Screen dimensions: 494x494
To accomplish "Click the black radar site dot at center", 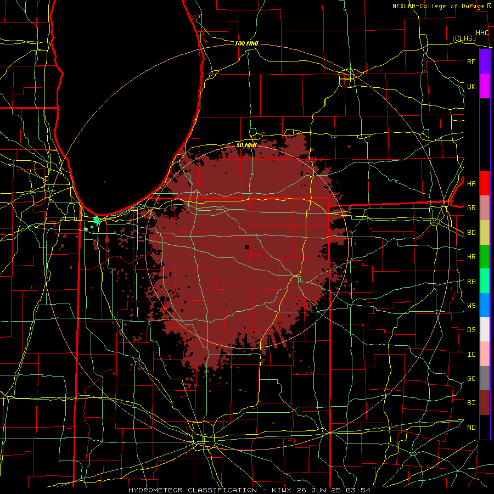I will click(x=247, y=247).
